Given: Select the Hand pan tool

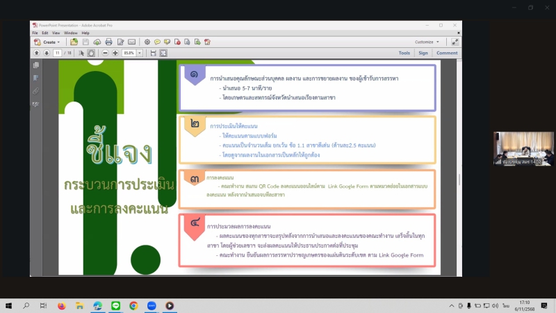Looking at the screenshot, I should pyautogui.click(x=91, y=53).
